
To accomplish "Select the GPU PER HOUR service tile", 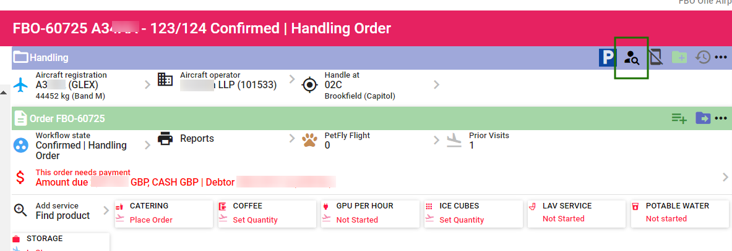I will point(370,214).
